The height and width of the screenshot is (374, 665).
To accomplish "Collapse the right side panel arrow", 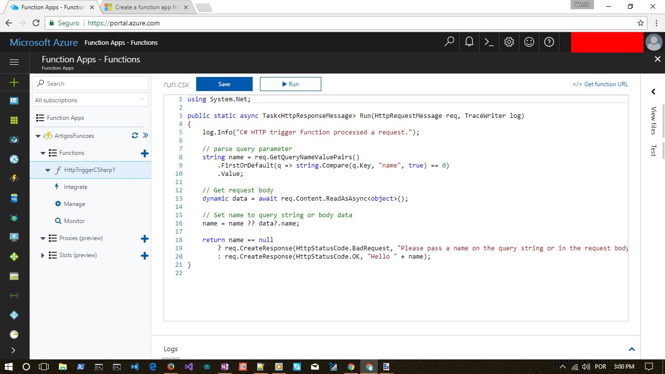I will (x=653, y=92).
